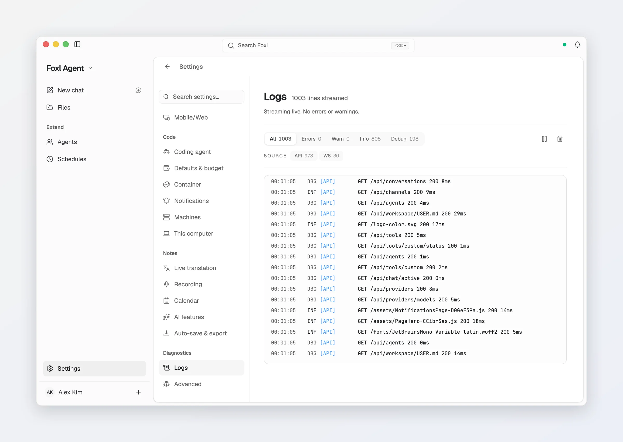Filter by WS 30 source chip
Image resolution: width=623 pixels, height=442 pixels.
coord(331,156)
